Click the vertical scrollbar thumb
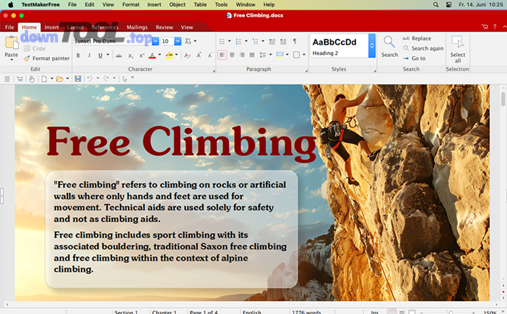The width and height of the screenshot is (507, 314). [503, 99]
